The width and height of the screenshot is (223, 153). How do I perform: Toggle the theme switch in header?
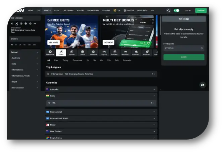point(176,11)
